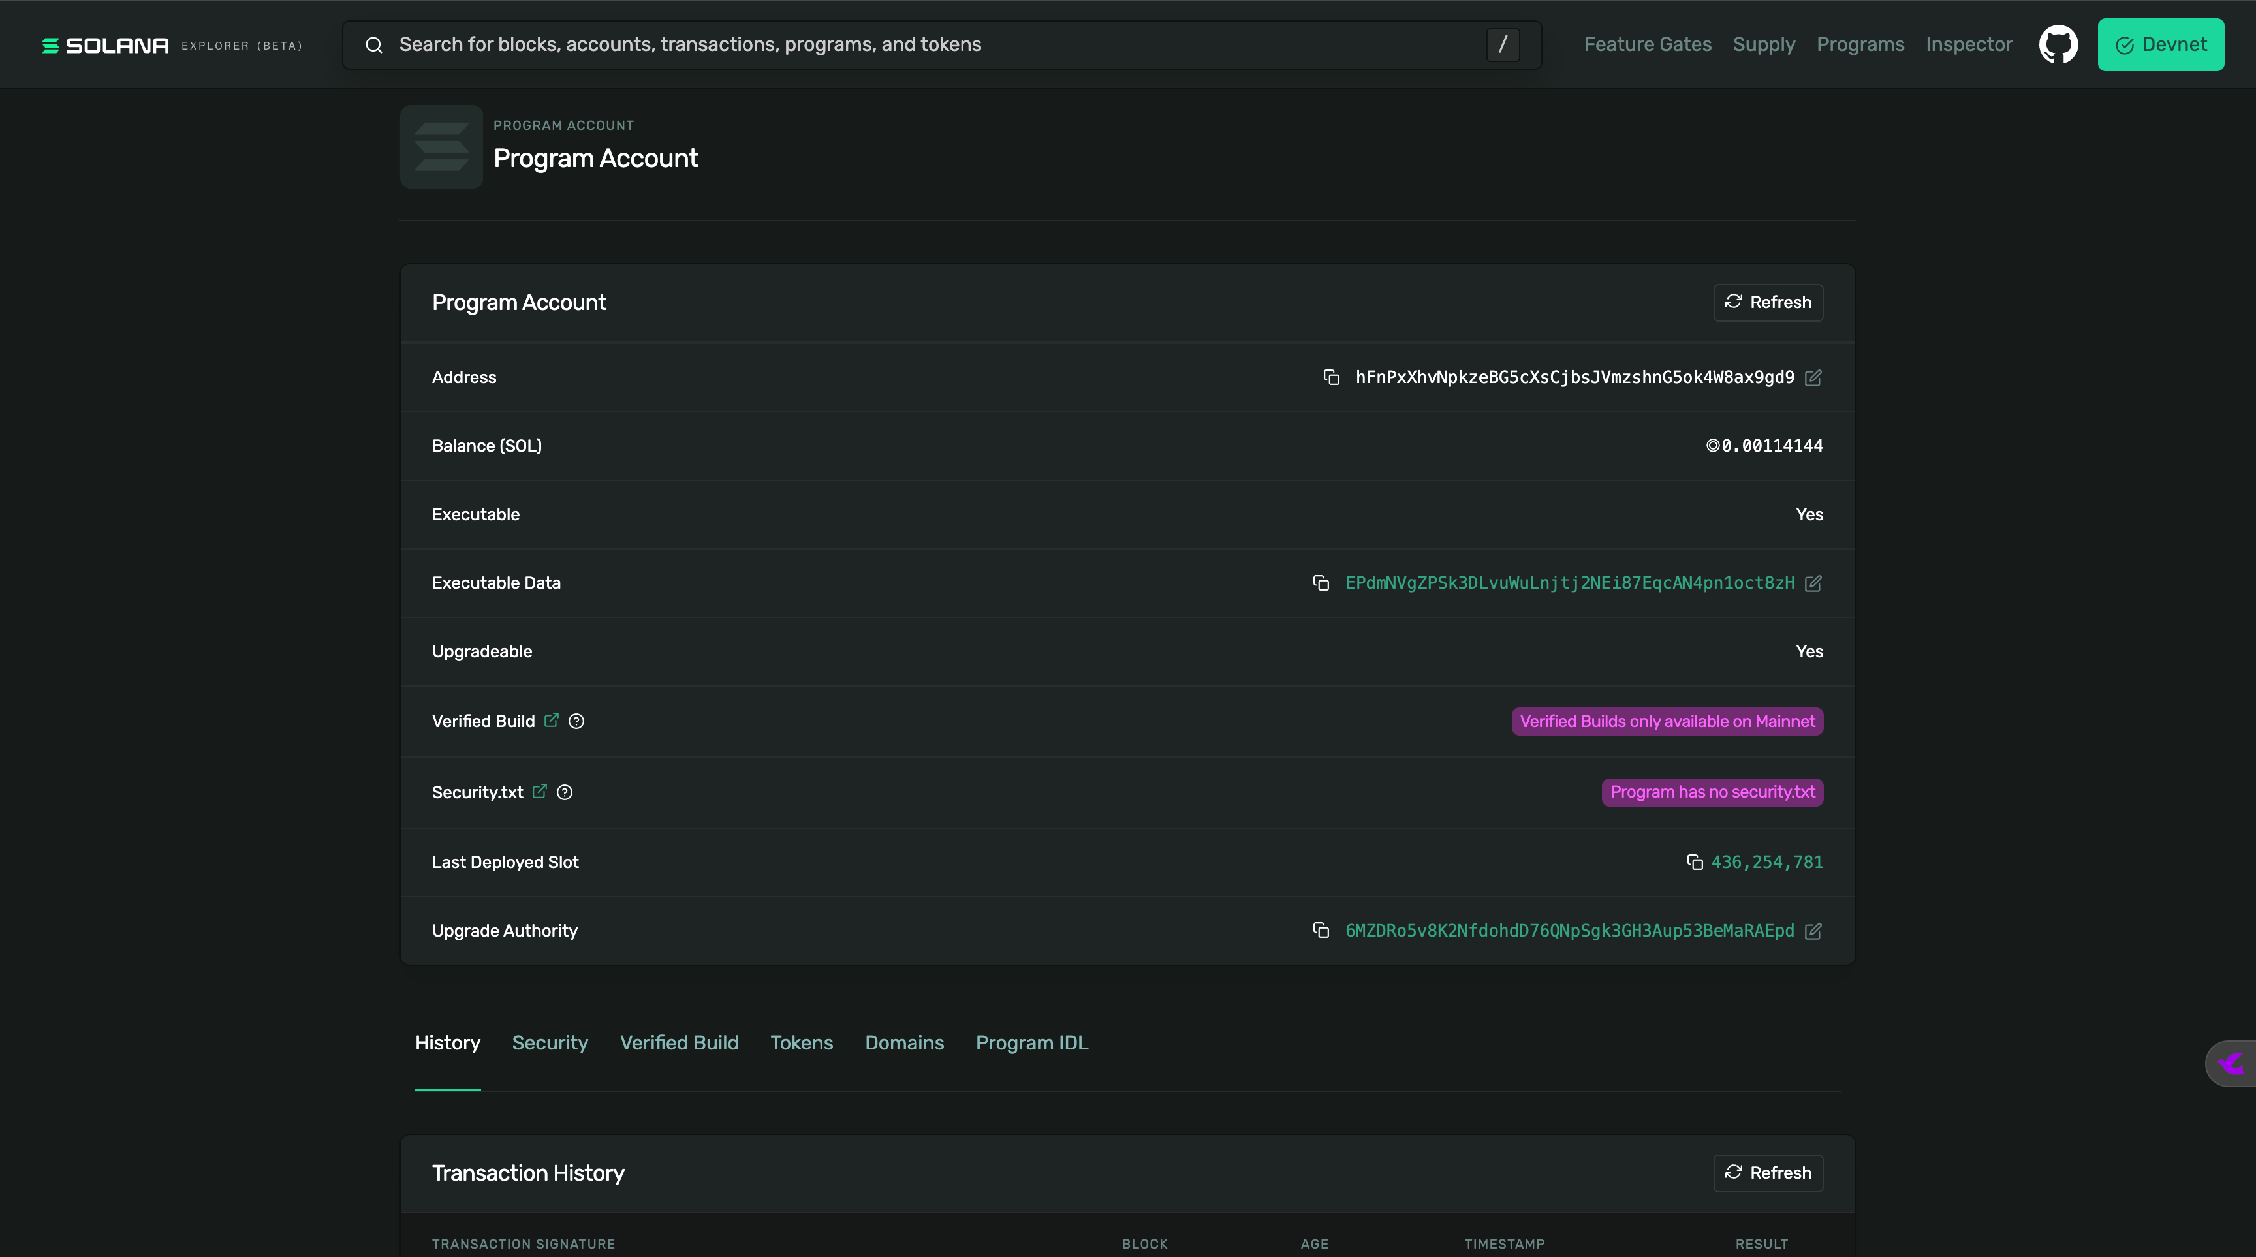The image size is (2256, 1257).
Task: Click Security.txt help question mark icon
Action: point(565,792)
